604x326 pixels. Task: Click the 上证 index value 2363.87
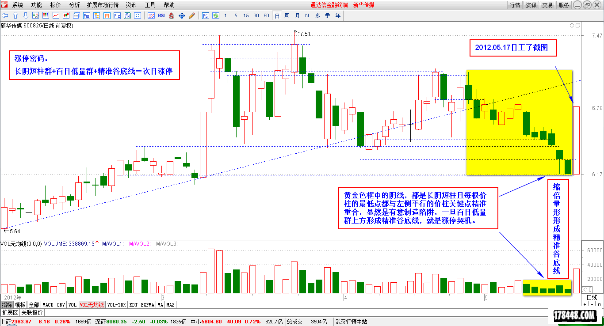tap(22, 322)
